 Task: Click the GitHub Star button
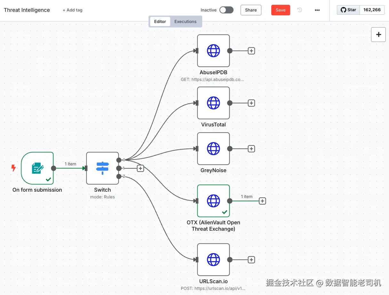pyautogui.click(x=348, y=10)
